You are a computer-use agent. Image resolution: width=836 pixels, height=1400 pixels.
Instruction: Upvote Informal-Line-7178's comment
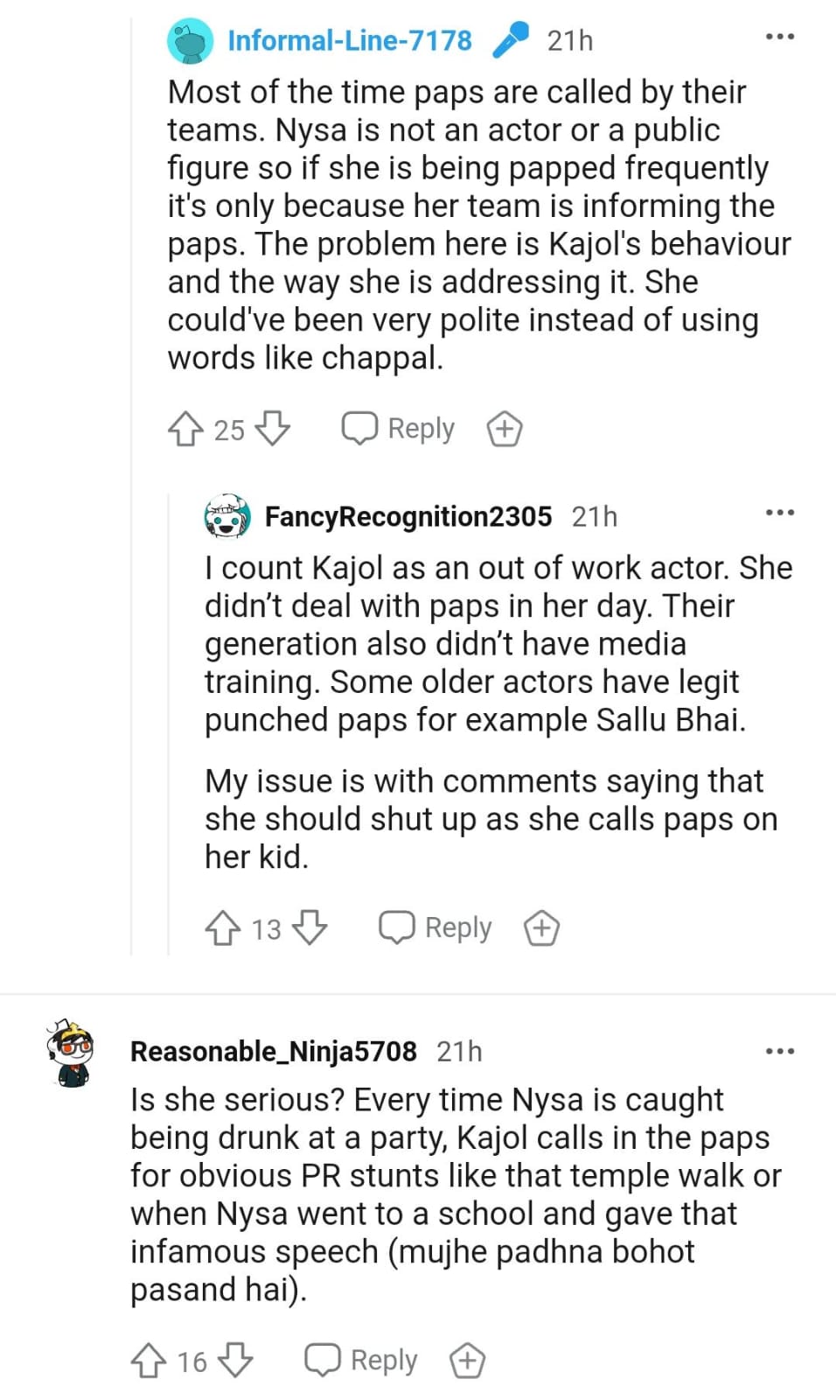185,430
